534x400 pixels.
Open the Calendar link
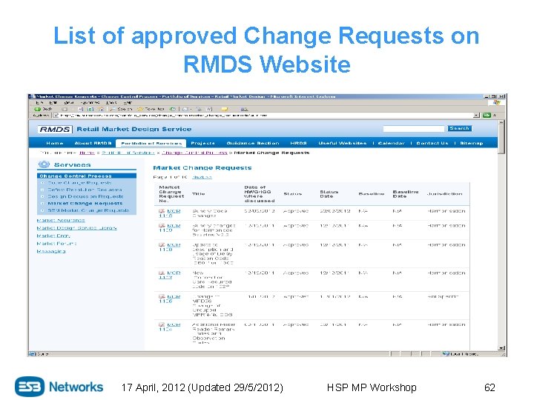tap(392, 143)
